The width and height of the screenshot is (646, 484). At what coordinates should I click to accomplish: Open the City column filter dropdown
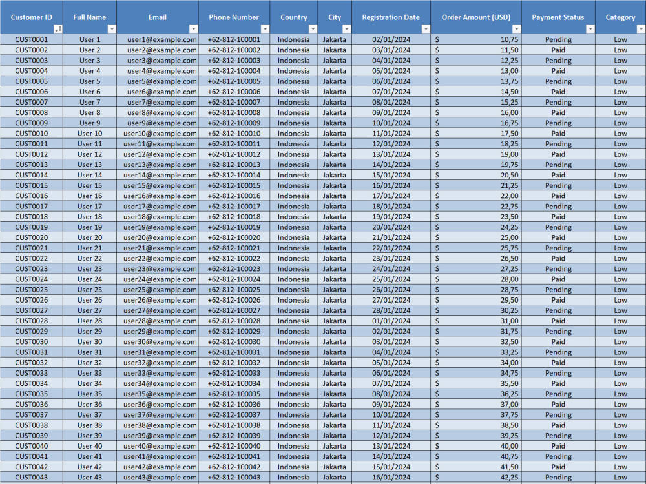(347, 29)
